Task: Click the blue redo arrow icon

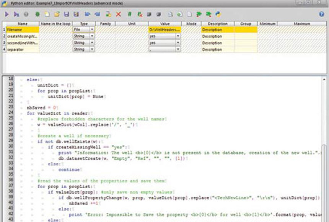Action: coord(97,14)
